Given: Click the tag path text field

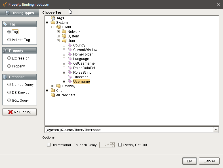Looking at the screenshot, I should pyautogui.click(x=129, y=130).
